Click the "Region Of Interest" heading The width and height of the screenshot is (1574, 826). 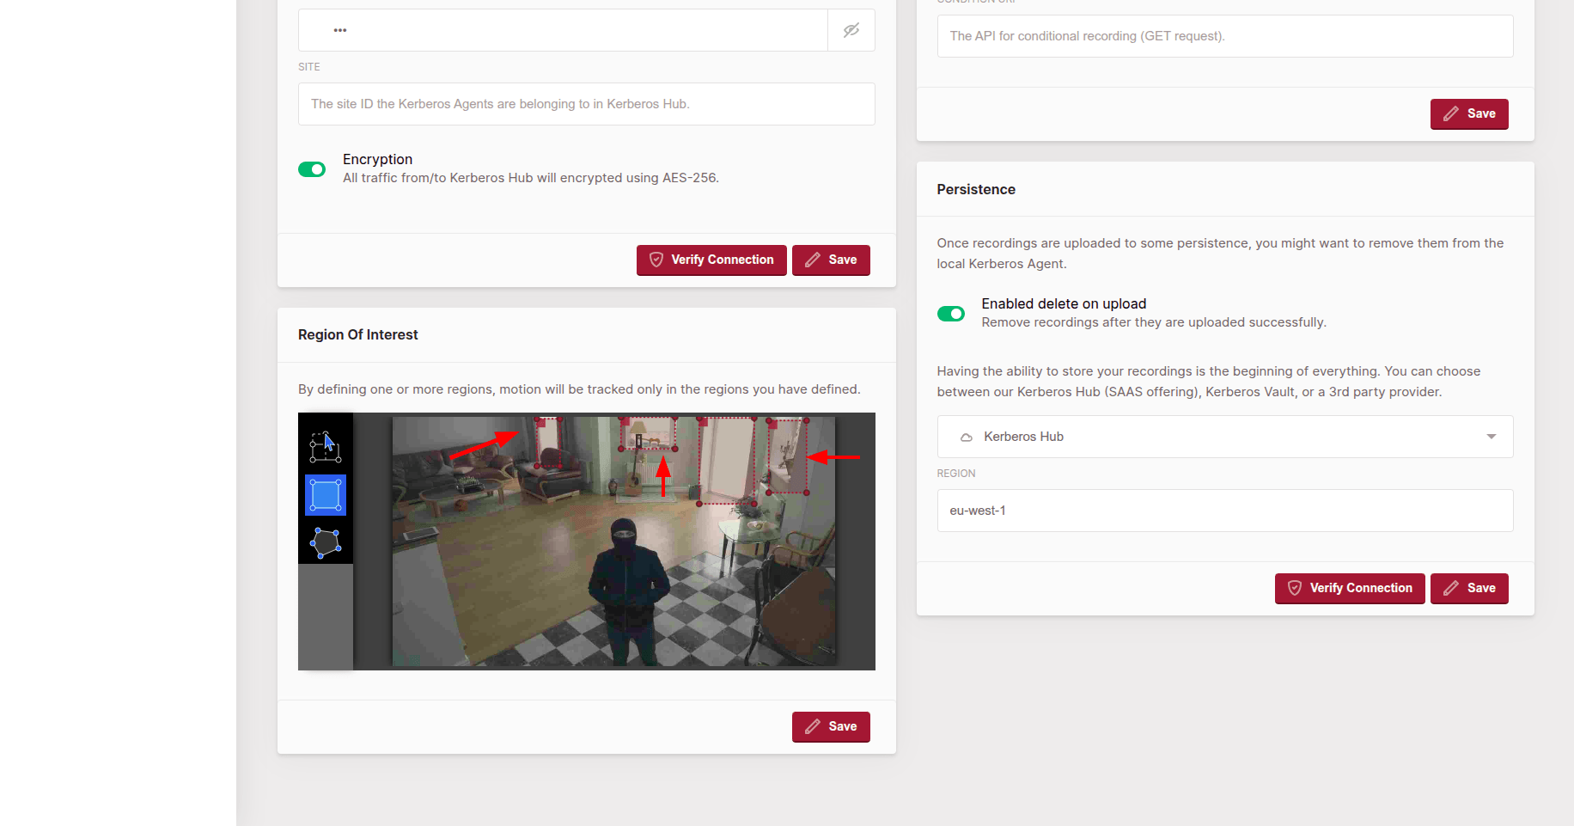358,335
